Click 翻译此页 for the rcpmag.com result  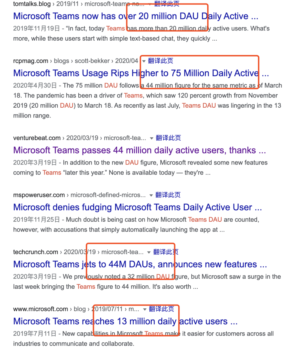[x=161, y=61]
